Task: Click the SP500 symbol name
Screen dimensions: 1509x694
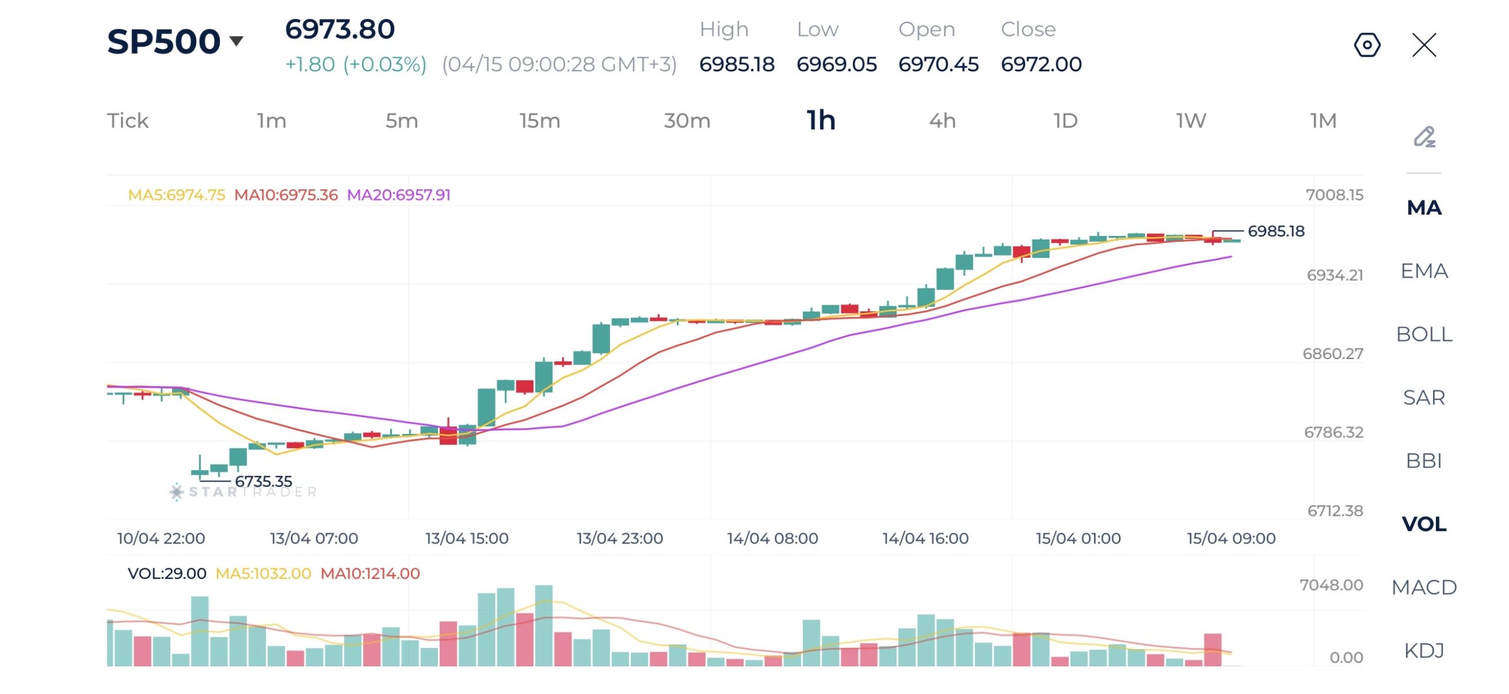Action: (164, 41)
